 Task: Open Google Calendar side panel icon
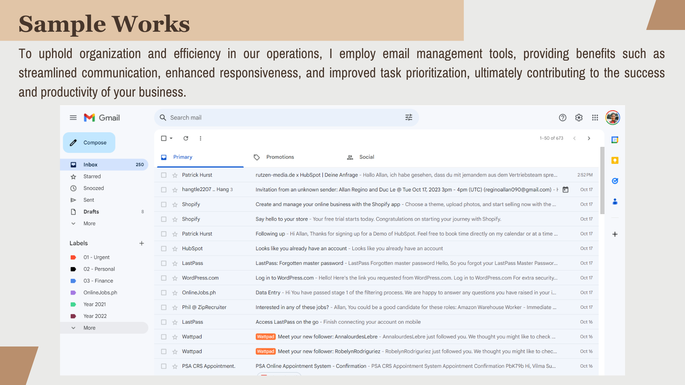pyautogui.click(x=615, y=140)
